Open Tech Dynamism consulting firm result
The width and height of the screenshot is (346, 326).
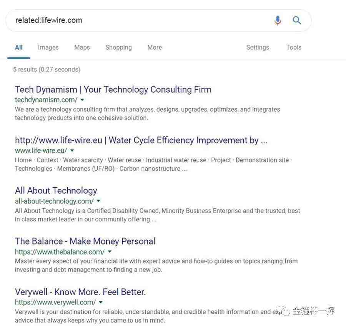[x=113, y=90]
